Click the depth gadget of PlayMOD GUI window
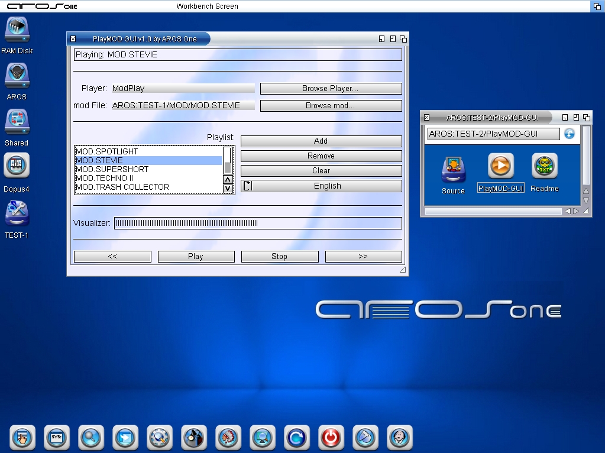 point(403,39)
